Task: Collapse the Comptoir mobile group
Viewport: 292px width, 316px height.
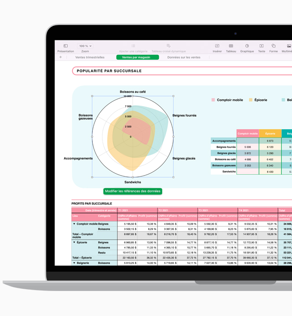Action: pyautogui.click(x=74, y=224)
